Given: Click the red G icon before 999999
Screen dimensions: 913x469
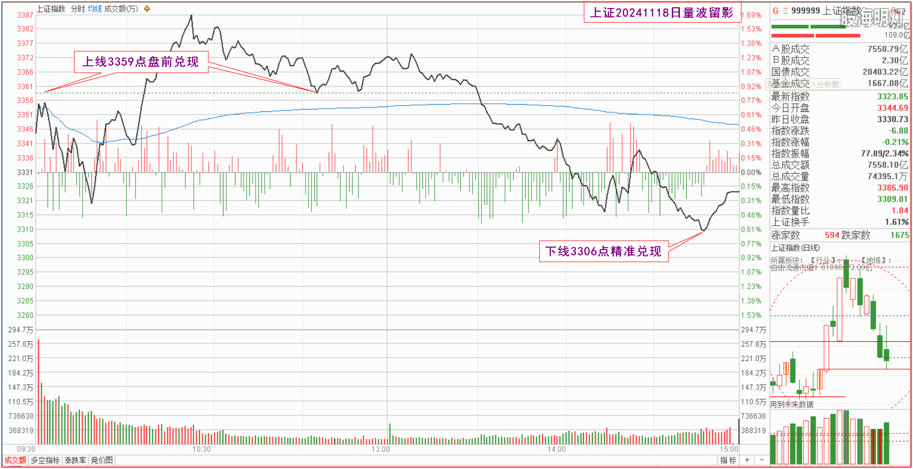Looking at the screenshot, I should coord(776,11).
